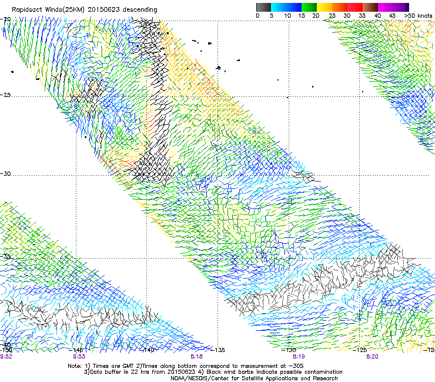Viewport: 435px width, 382px height.
Task: Select the magenta 40–45 knots legend segment
Action: (386, 7)
